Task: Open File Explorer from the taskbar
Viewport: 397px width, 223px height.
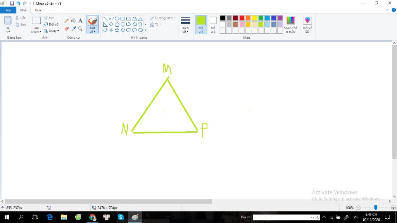Action: coord(64,217)
